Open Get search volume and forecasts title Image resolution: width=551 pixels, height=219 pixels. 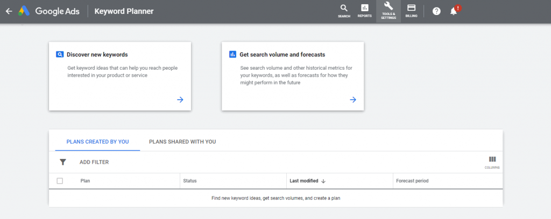282,55
